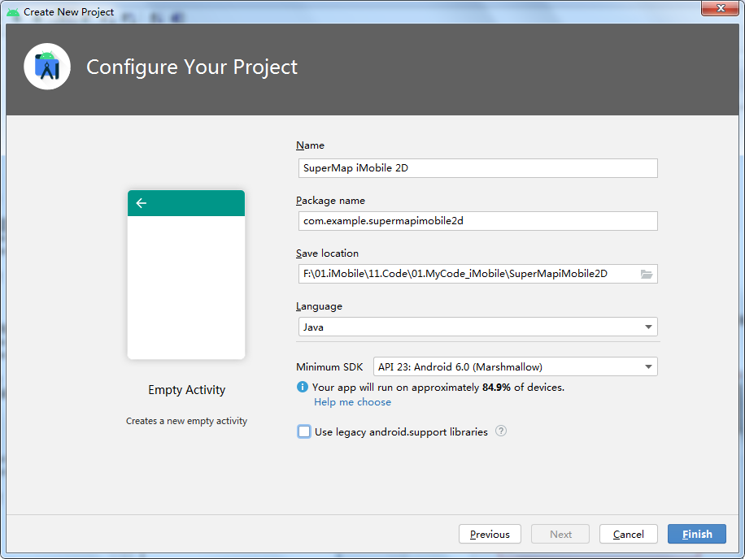745x559 pixels.
Task: Click the 'Use legacy android.support libraries' label text
Action: (x=401, y=431)
